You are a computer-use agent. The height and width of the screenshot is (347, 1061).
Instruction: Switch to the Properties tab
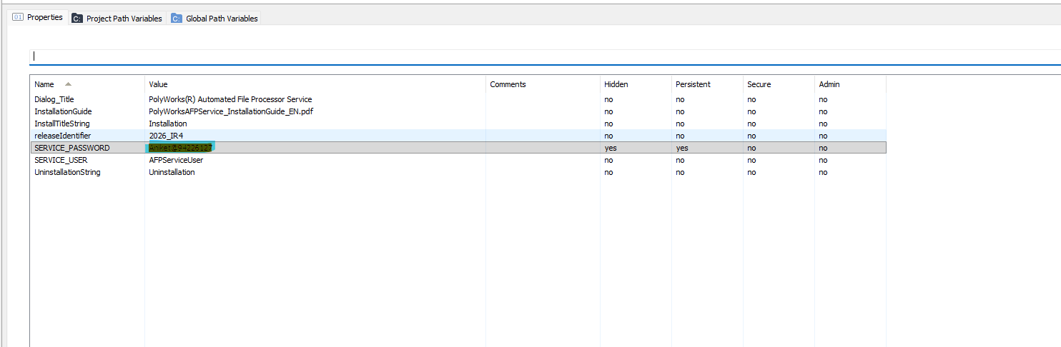point(38,17)
